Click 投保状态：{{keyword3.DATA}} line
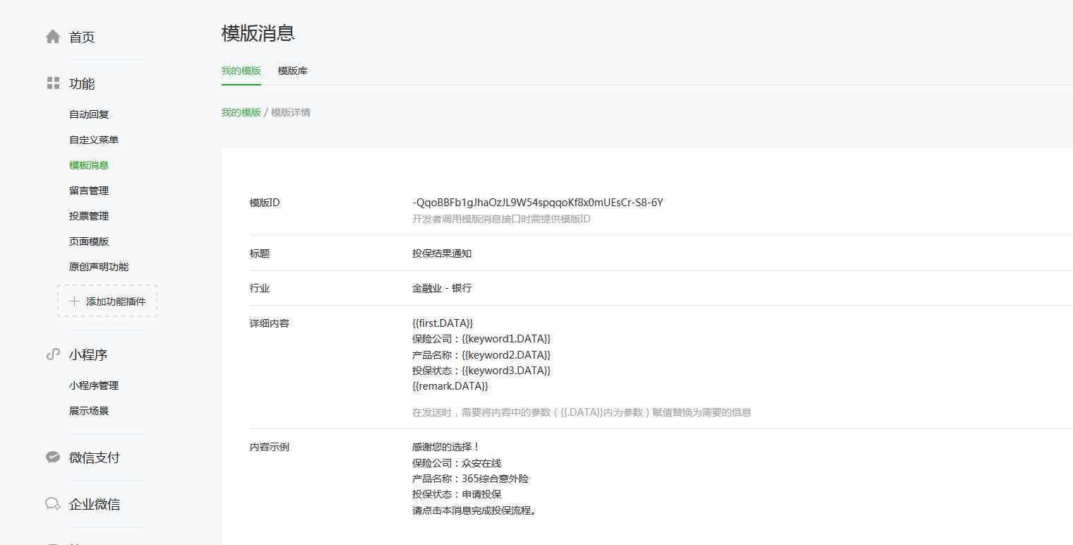 (481, 370)
